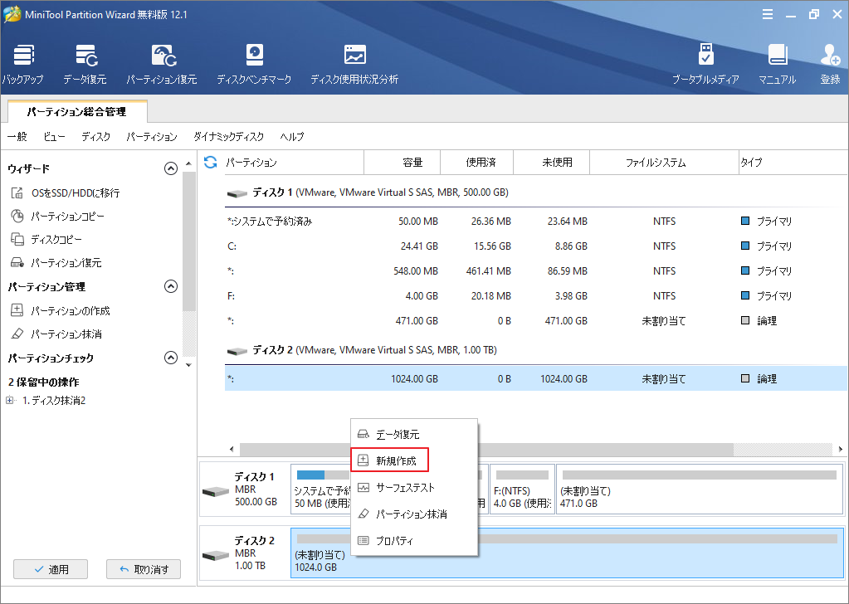Open パーティション復元 tool in top toolbar
The width and height of the screenshot is (849, 604).
click(162, 65)
